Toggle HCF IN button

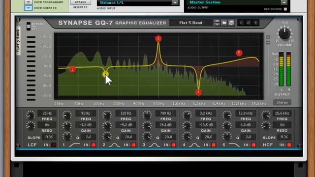pyautogui.click(x=289, y=145)
